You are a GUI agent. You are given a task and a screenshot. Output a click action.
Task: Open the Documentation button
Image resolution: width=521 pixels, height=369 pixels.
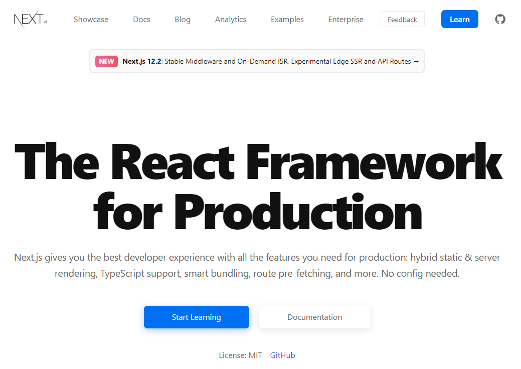[x=314, y=317]
